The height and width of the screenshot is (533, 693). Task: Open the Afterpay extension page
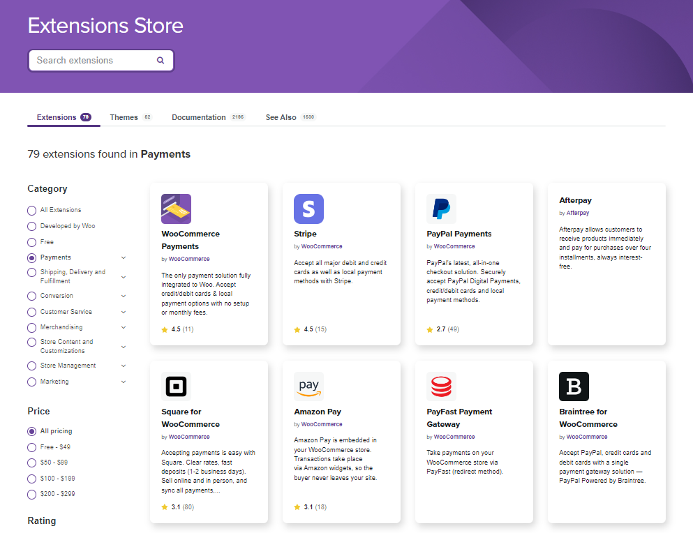click(x=575, y=200)
